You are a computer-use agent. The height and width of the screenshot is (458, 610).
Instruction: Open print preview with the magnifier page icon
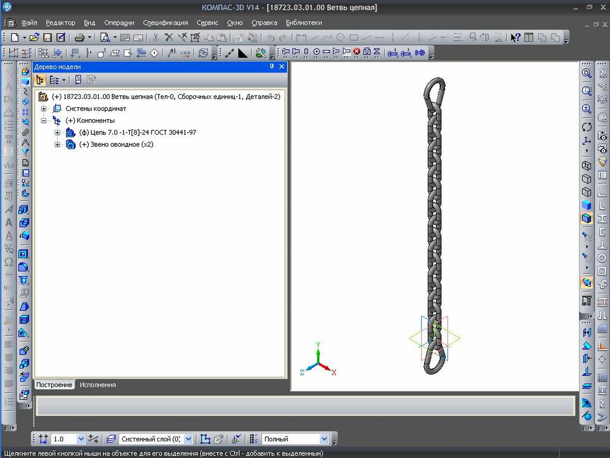104,37
